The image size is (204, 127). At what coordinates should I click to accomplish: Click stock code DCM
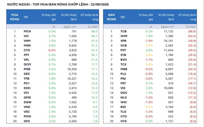[27, 64]
